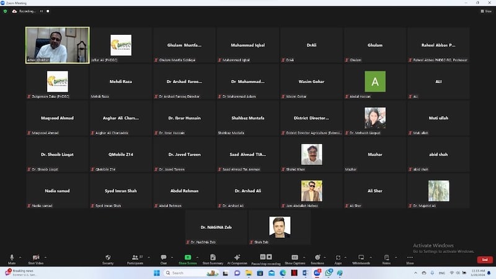Click the Mute microphone icon
This screenshot has width=496, height=279.
click(x=11, y=257)
